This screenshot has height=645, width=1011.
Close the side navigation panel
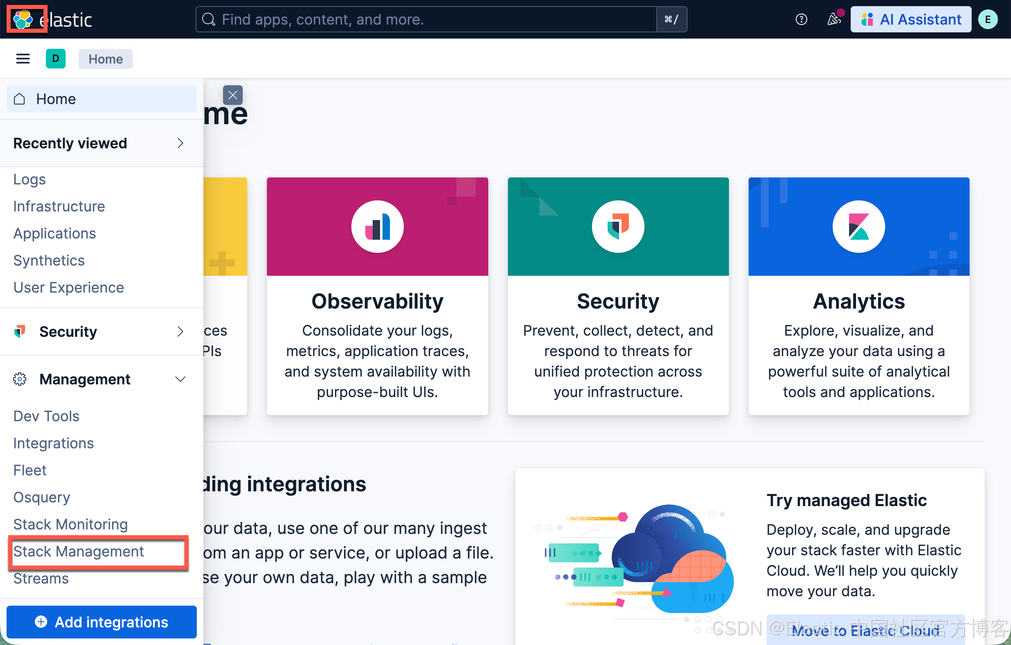(232, 95)
